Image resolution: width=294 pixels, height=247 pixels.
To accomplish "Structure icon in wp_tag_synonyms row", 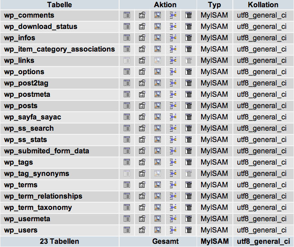I will [x=142, y=173].
